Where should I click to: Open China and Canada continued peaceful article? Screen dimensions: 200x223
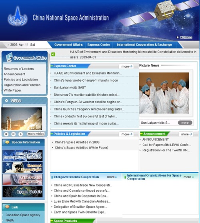pos(82,191)
